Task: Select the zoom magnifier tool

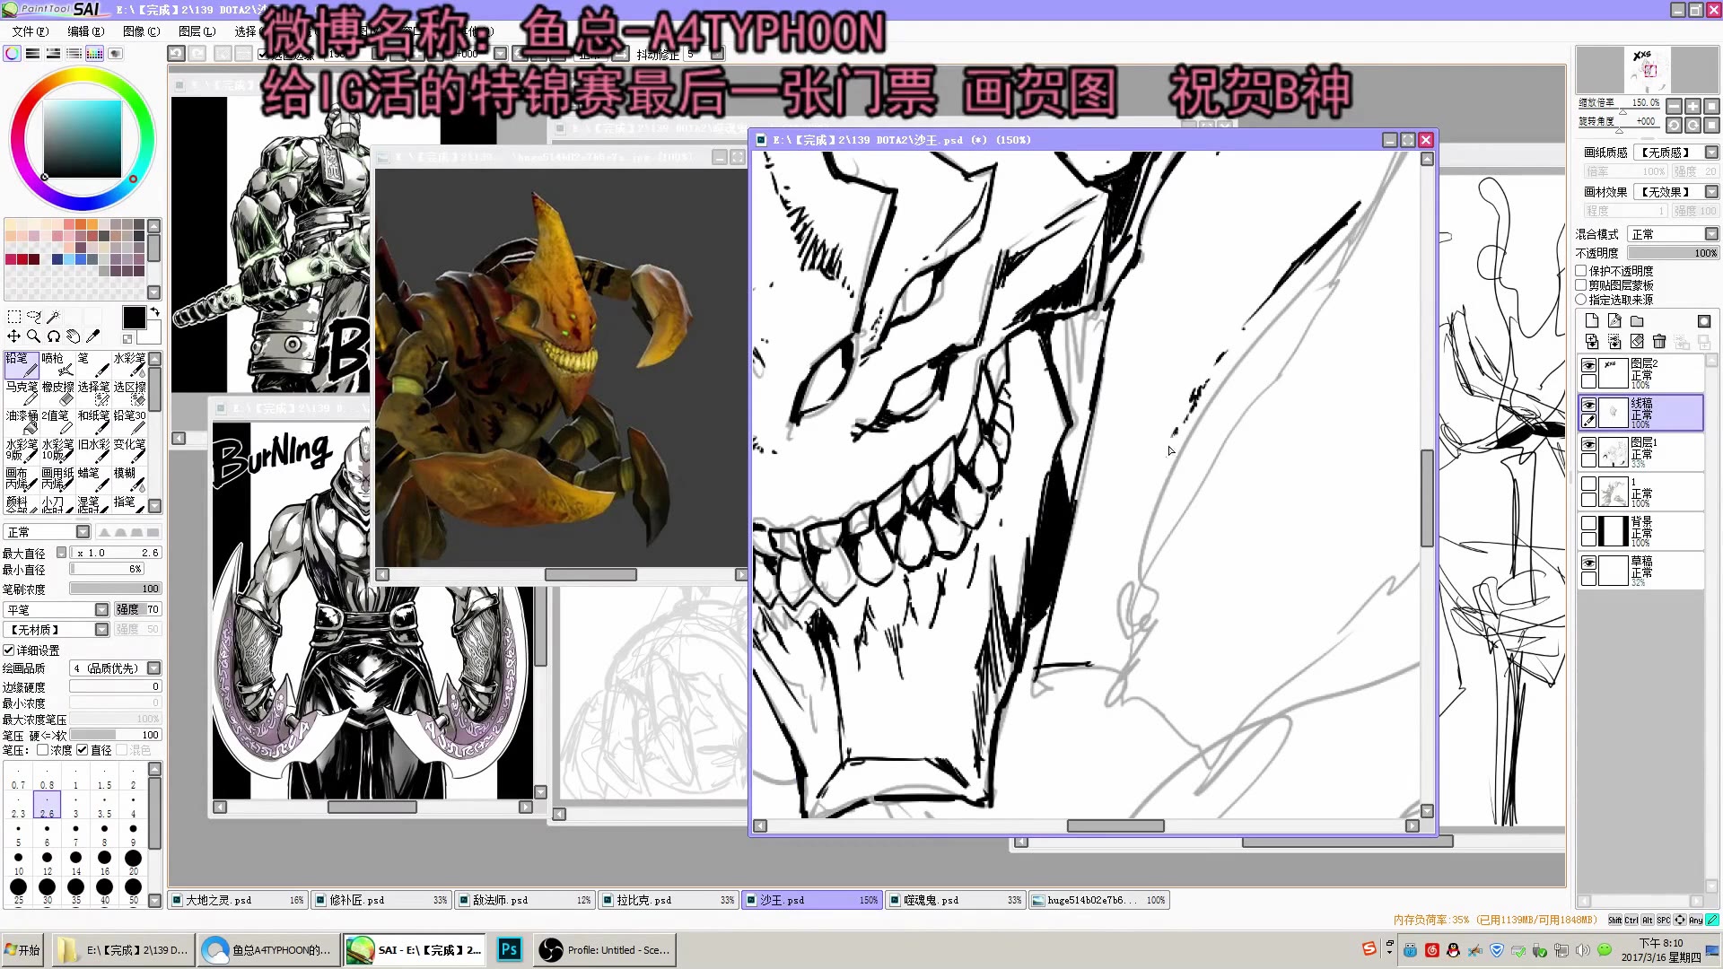Action: 33,336
